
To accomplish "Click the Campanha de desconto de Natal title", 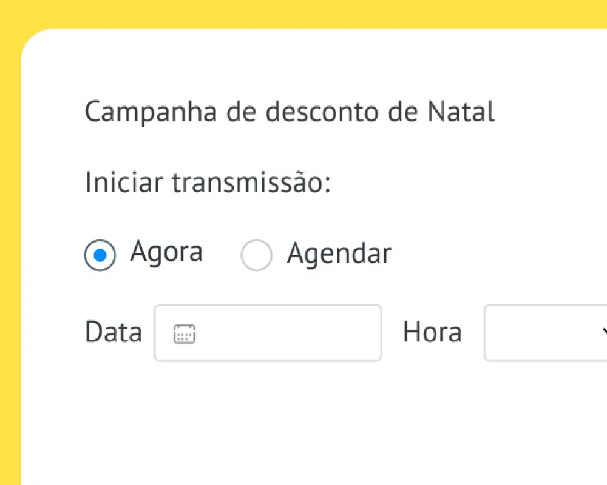I will (x=290, y=113).
